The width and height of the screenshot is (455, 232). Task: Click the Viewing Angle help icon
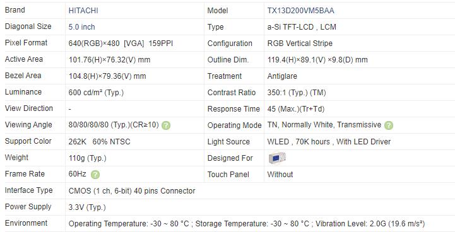point(166,125)
